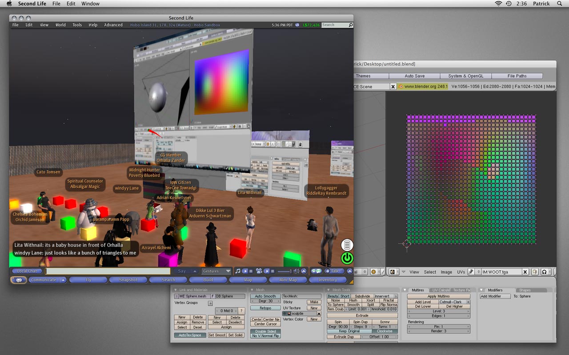Viewport: 569px width, 355px height.
Task: Toggle AutoTexSpace in Link and Materials
Action: (190, 335)
